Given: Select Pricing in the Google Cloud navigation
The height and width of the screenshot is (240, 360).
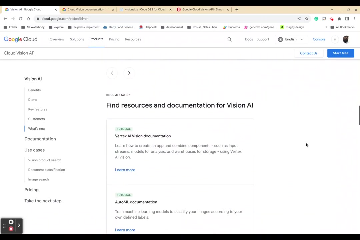Looking at the screenshot, I should coord(114,39).
